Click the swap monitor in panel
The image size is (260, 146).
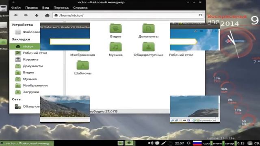(x=230, y=143)
